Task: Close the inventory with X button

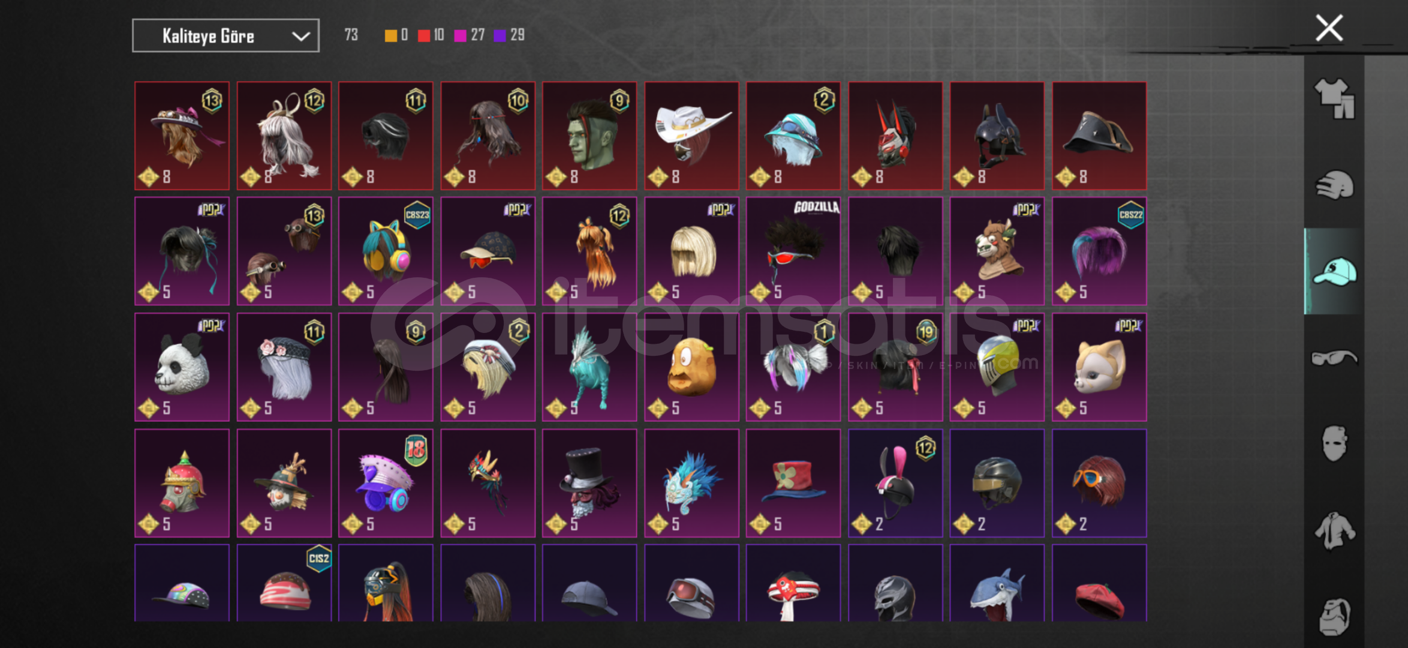Action: click(x=1329, y=28)
